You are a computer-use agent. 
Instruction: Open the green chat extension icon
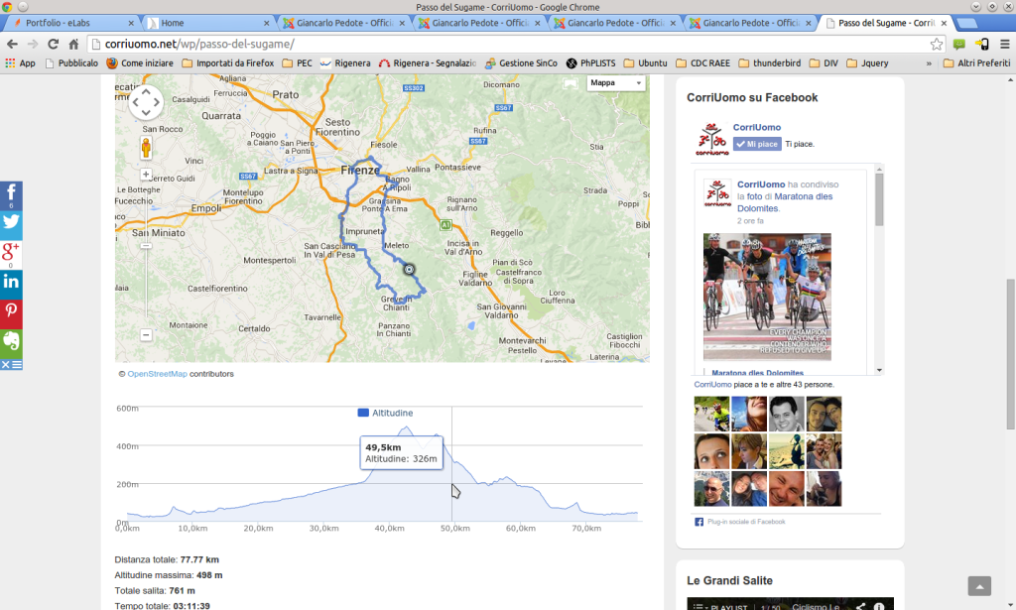[959, 44]
